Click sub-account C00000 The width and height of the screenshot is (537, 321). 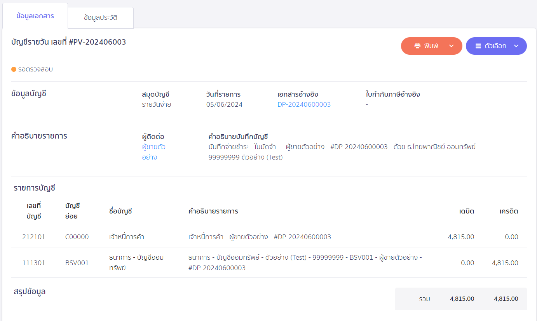click(x=77, y=237)
